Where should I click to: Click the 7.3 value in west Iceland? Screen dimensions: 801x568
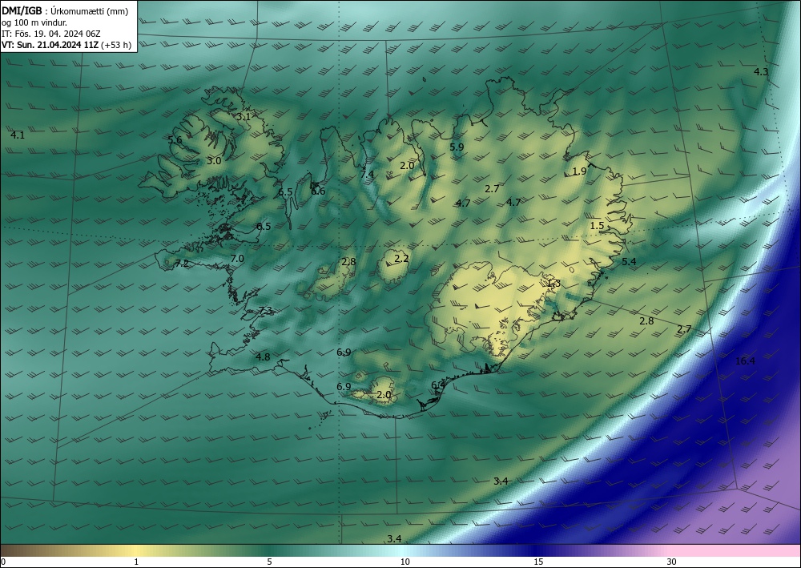click(x=265, y=311)
